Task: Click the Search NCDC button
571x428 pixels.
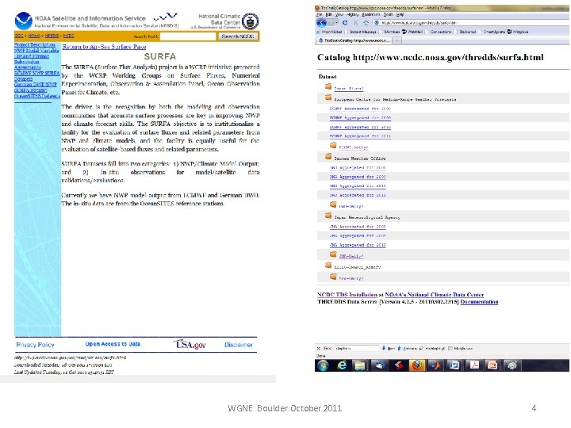Action: [238, 36]
